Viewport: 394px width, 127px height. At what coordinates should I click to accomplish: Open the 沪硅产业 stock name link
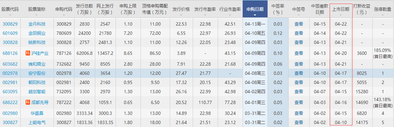[40, 53]
